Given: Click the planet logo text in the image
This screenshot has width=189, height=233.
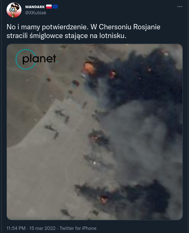Looking at the screenshot, I should tap(40, 59).
